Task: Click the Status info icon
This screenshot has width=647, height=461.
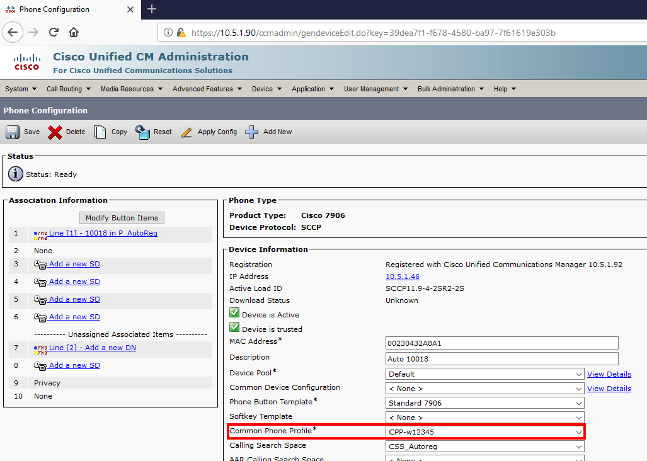Action: pos(16,174)
